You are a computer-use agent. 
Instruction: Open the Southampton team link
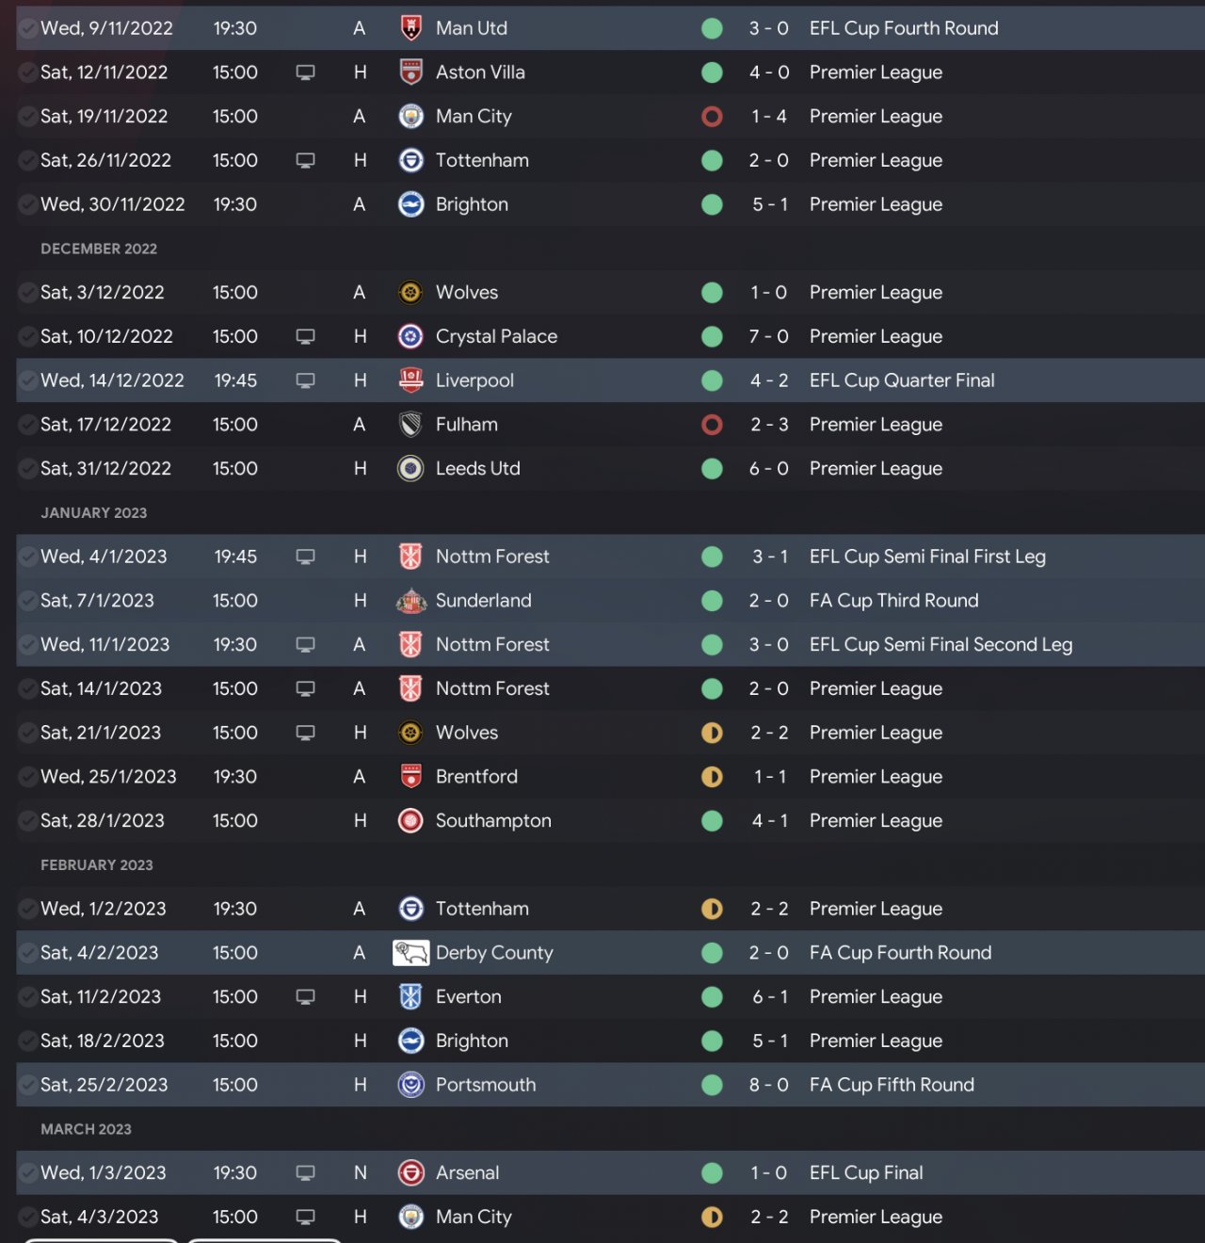click(x=493, y=821)
